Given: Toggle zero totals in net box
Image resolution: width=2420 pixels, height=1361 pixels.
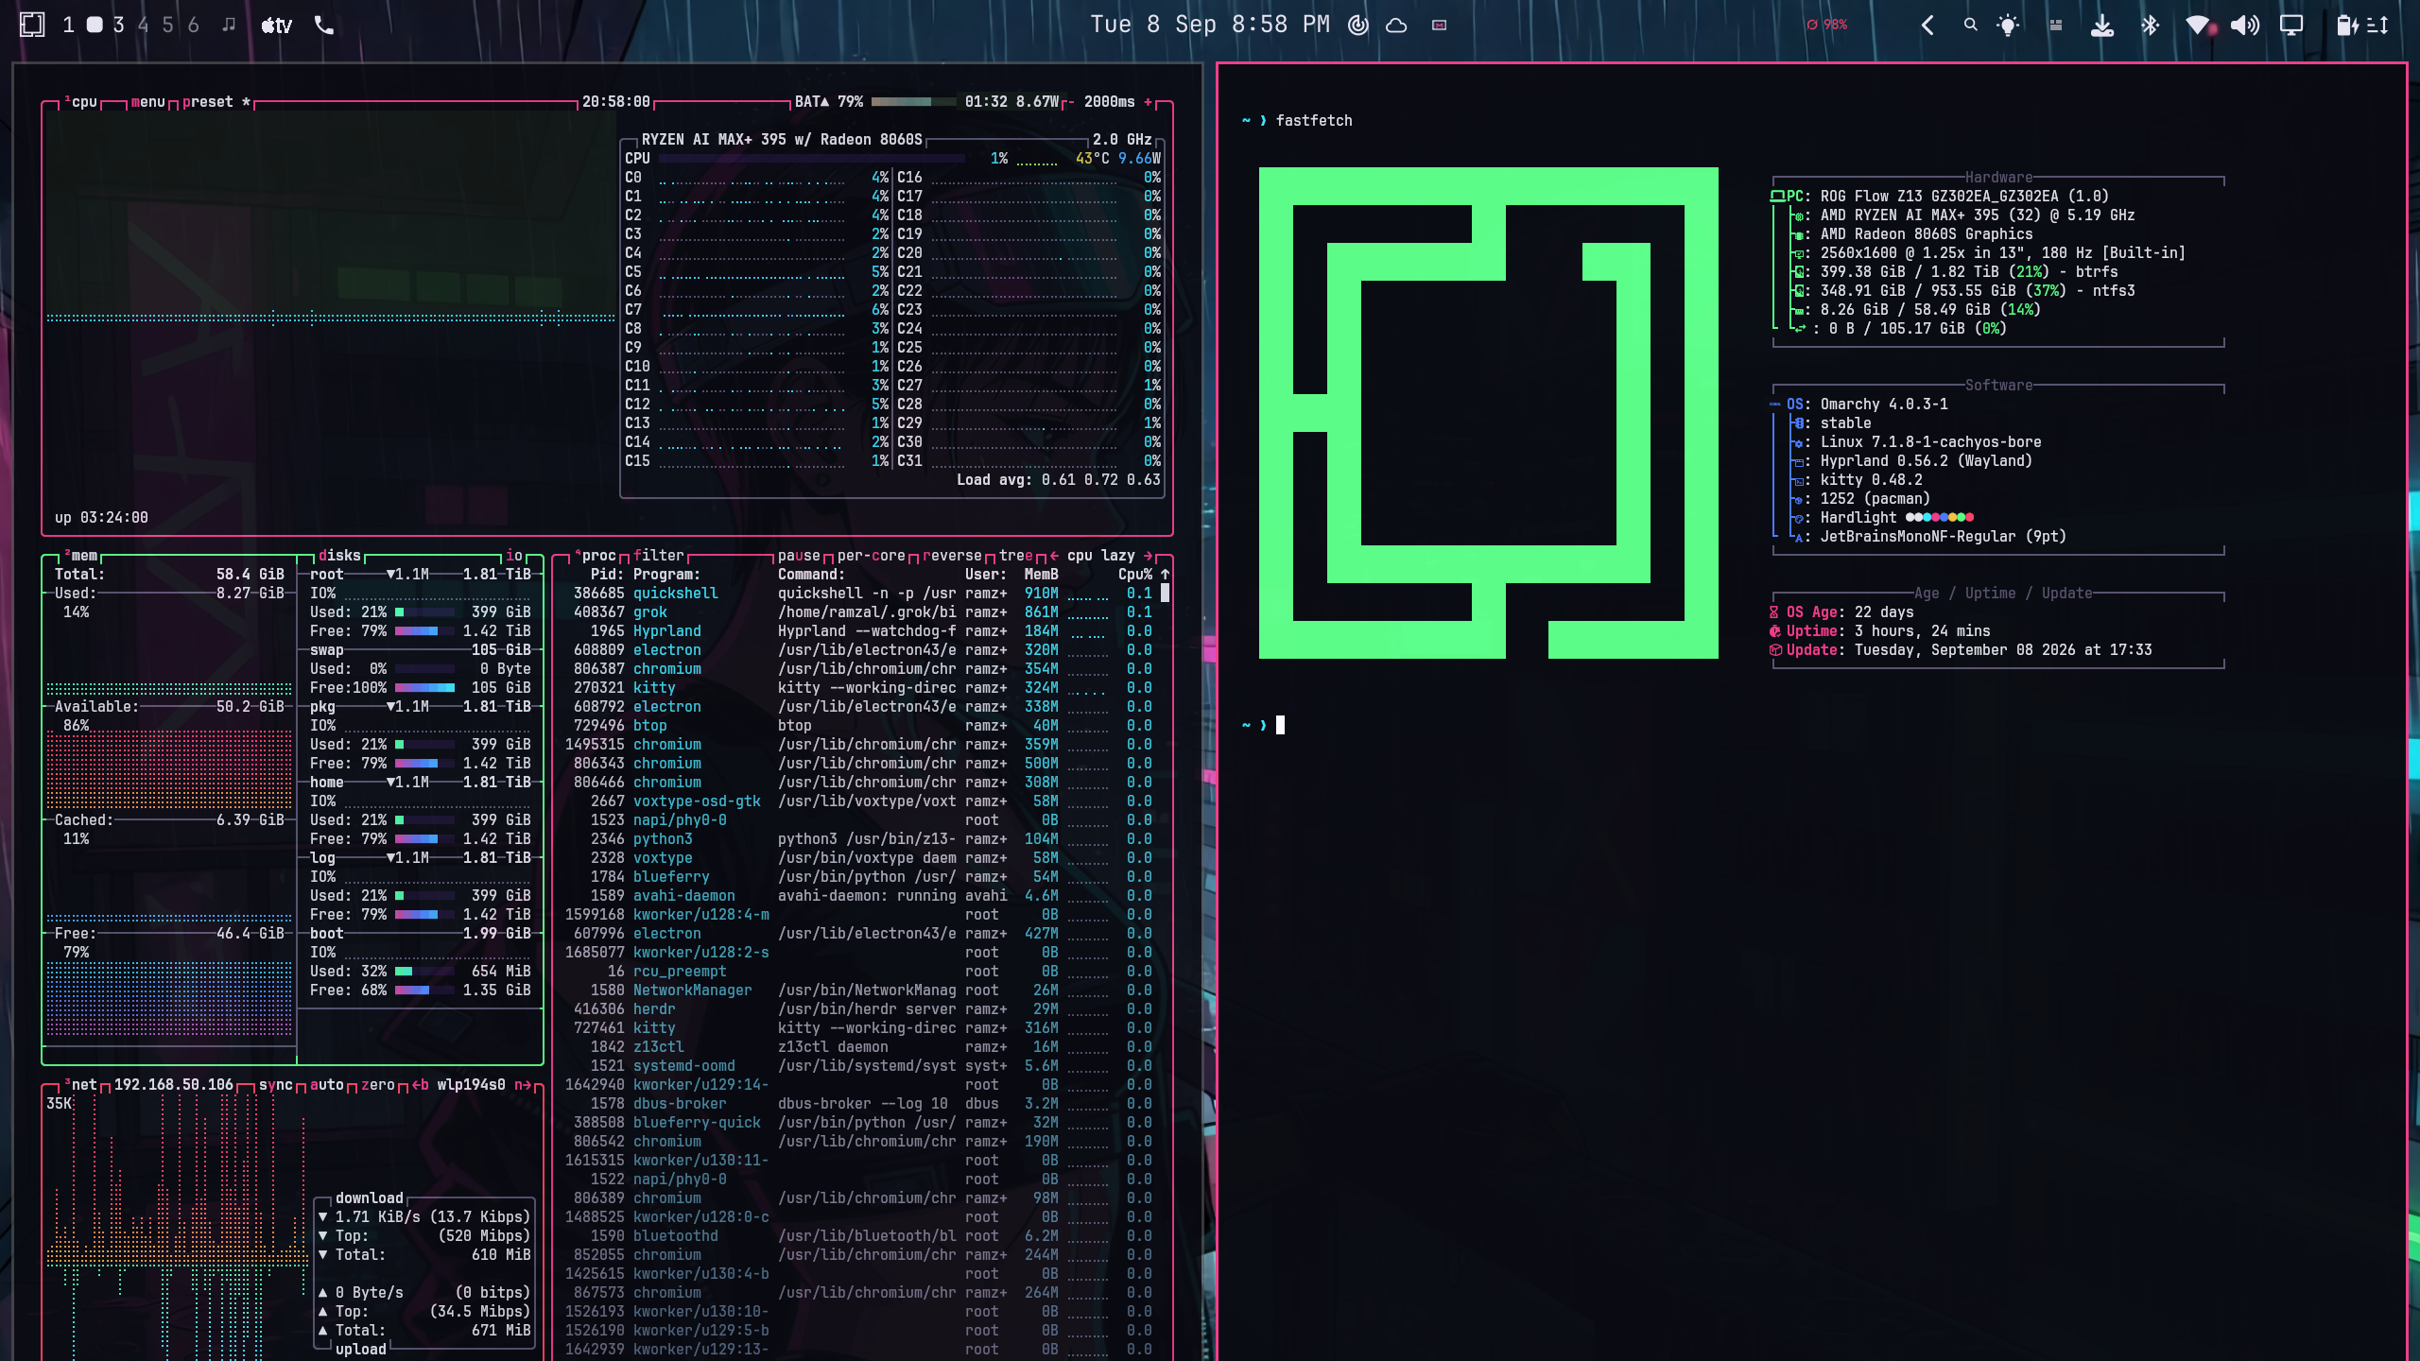Looking at the screenshot, I should coord(377,1084).
